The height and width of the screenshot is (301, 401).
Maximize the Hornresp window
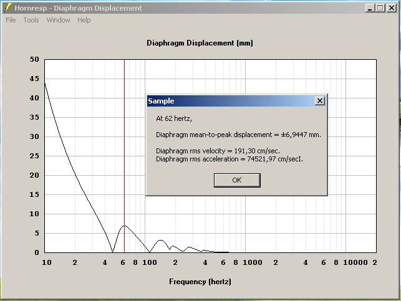(380, 8)
